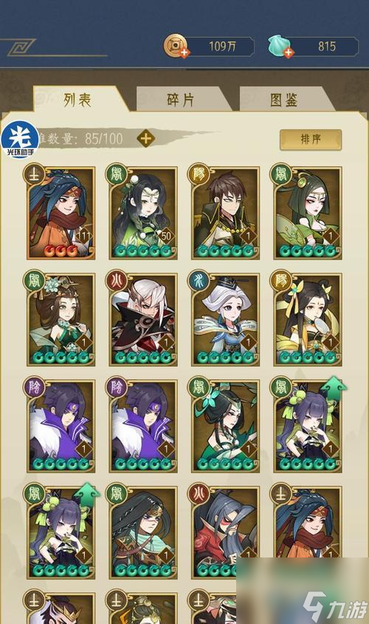Image resolution: width=369 pixels, height=624 pixels.
Task: Select the 列表 tab
Action: coord(77,100)
